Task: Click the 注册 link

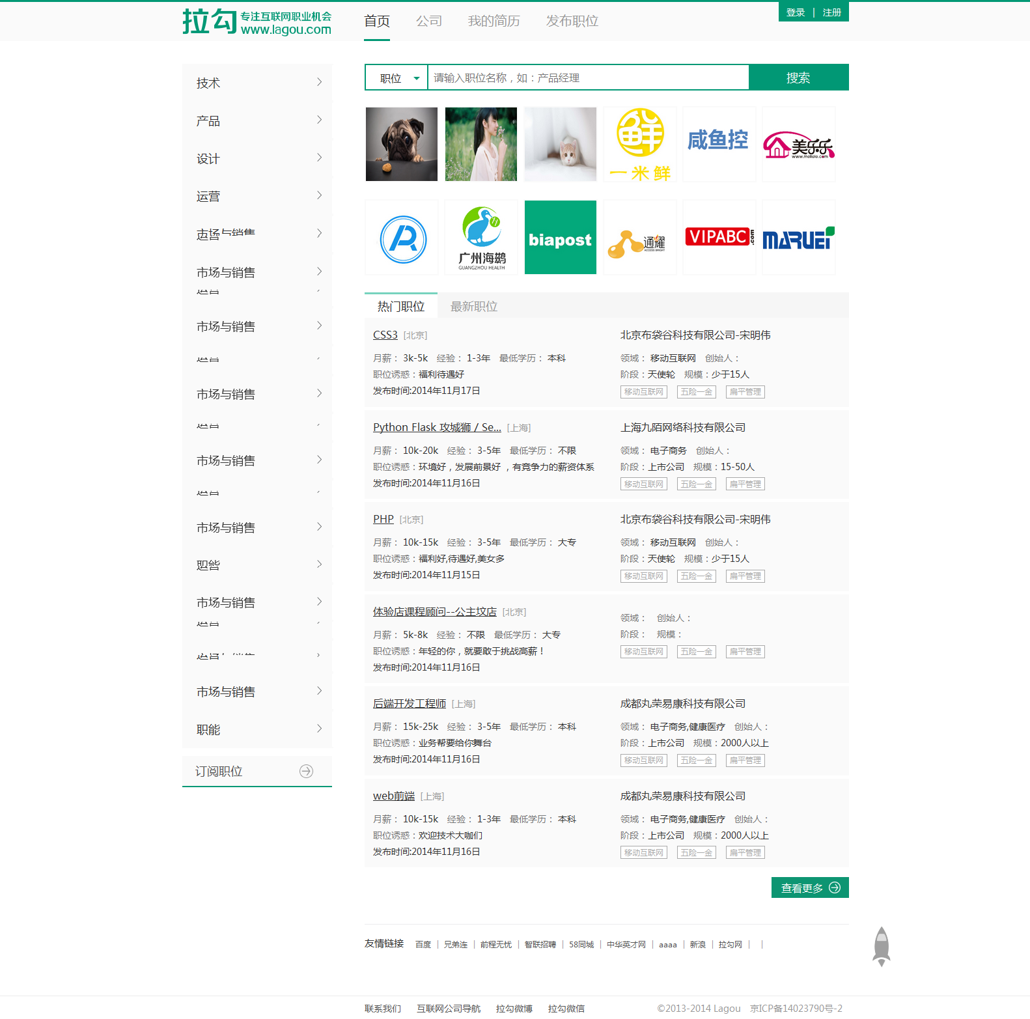Action: click(832, 12)
